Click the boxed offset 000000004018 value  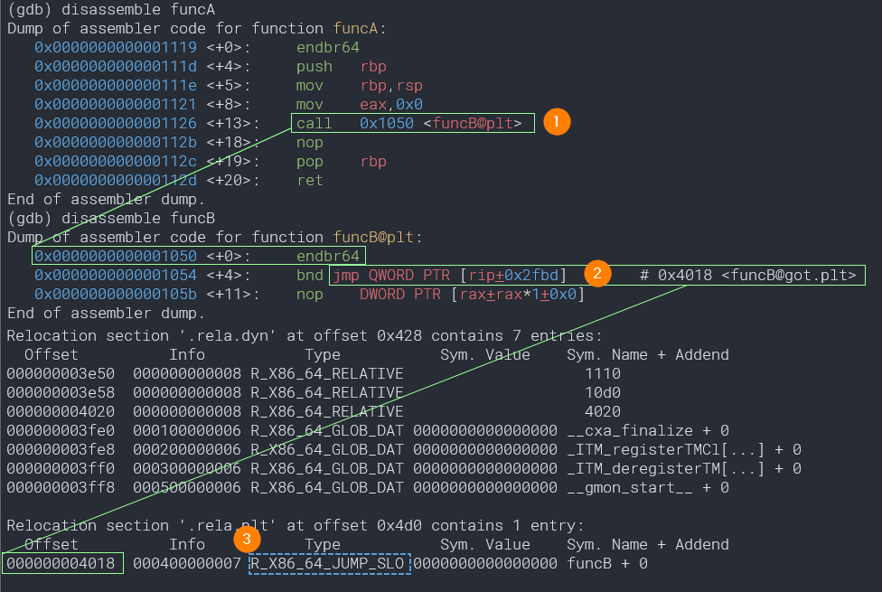[x=62, y=564]
